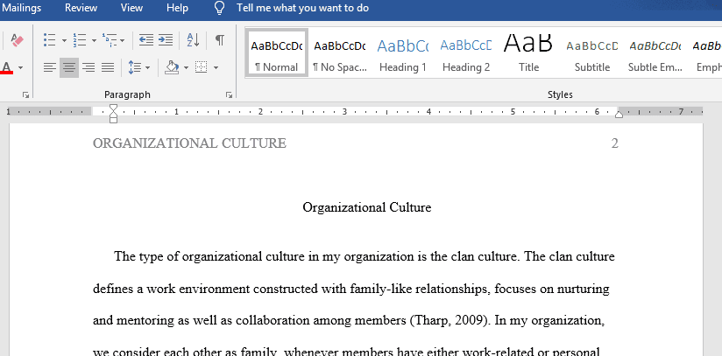This screenshot has height=356, width=722.
Task: Toggle Center alignment button
Action: pos(69,68)
